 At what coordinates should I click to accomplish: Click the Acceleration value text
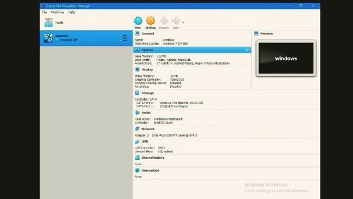tap(193, 64)
